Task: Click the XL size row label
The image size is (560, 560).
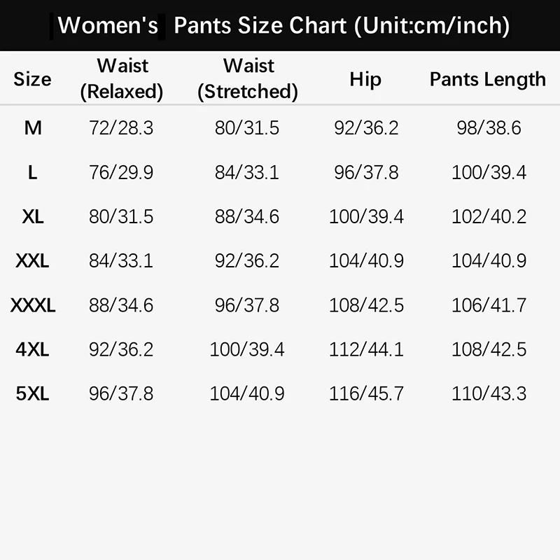Action: click(33, 216)
